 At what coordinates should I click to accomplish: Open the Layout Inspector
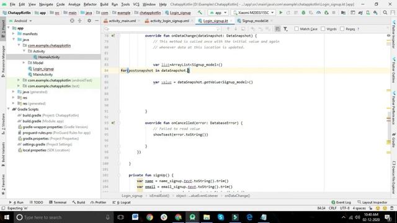pos(372,203)
